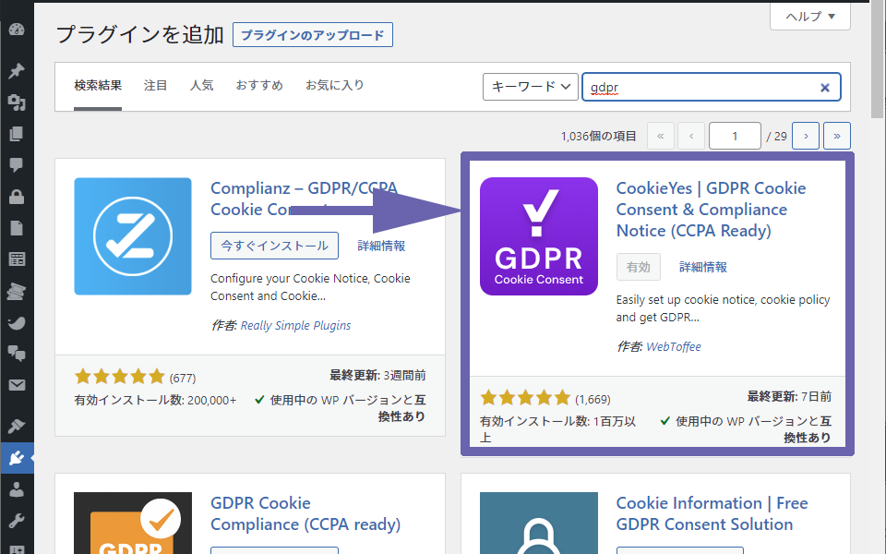This screenshot has height=554, width=886.
Task: Open the Media library icon
Action: (x=17, y=102)
